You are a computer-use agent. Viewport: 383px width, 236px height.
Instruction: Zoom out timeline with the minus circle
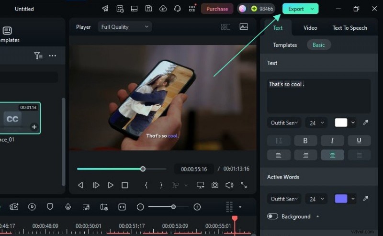coord(140,207)
